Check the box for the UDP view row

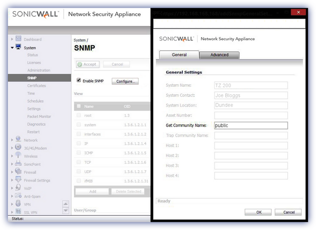coord(79,171)
